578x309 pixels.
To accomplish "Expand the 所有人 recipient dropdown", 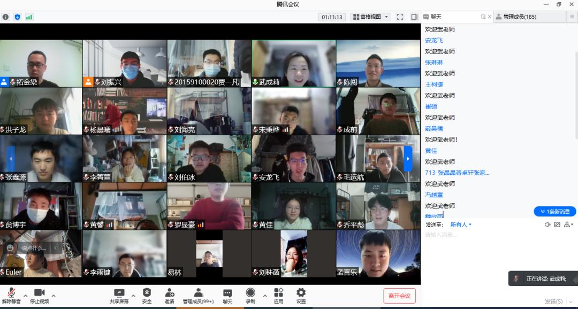I will pos(461,225).
